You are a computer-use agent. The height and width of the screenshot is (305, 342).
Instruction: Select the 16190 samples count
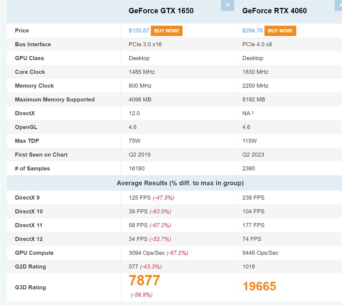coord(137,168)
